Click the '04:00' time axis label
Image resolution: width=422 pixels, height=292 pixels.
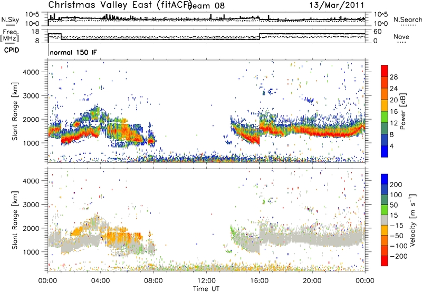[100, 281]
